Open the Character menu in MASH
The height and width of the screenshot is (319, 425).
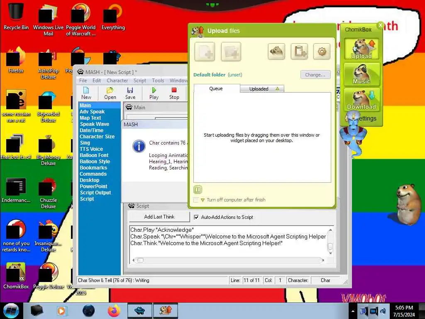[x=117, y=81]
